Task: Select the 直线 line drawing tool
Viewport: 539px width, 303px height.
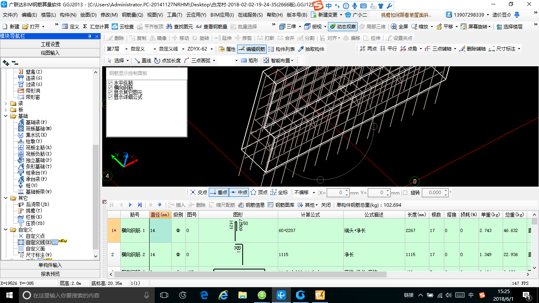Action: [143, 60]
